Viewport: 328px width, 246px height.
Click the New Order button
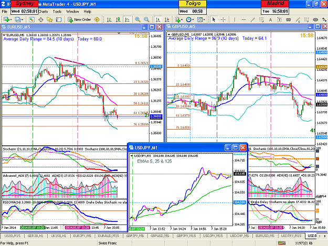[x=79, y=19]
